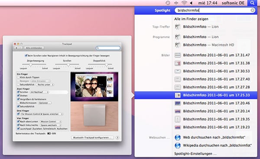260x159 pixels.
Task: Click icon of Programme Bildschirmfoto — Lion
Action: (x=178, y=37)
